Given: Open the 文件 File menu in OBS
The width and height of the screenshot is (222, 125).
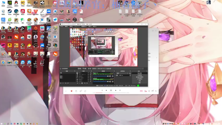Looking at the screenshot, I should tap(61, 26).
